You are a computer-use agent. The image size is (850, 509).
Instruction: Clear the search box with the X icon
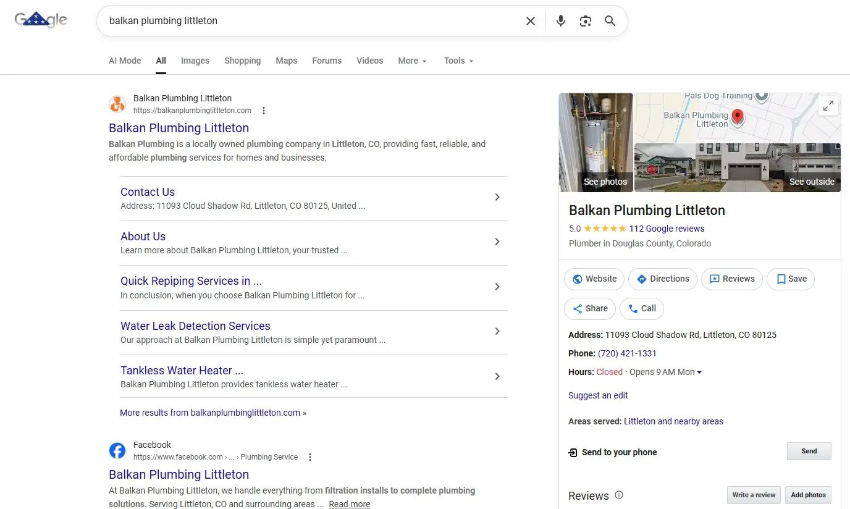[530, 21]
